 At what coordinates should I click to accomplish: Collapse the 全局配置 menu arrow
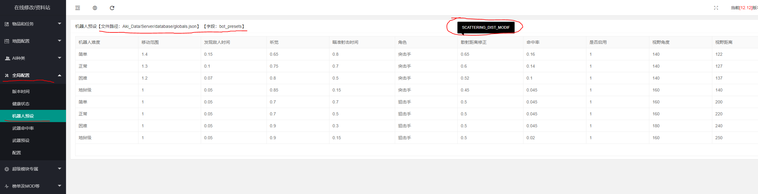click(x=60, y=75)
